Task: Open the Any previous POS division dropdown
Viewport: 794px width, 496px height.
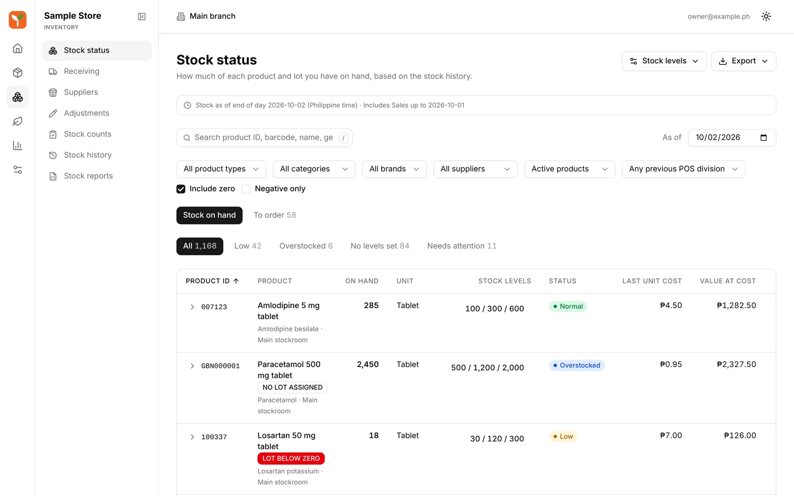Action: (683, 169)
